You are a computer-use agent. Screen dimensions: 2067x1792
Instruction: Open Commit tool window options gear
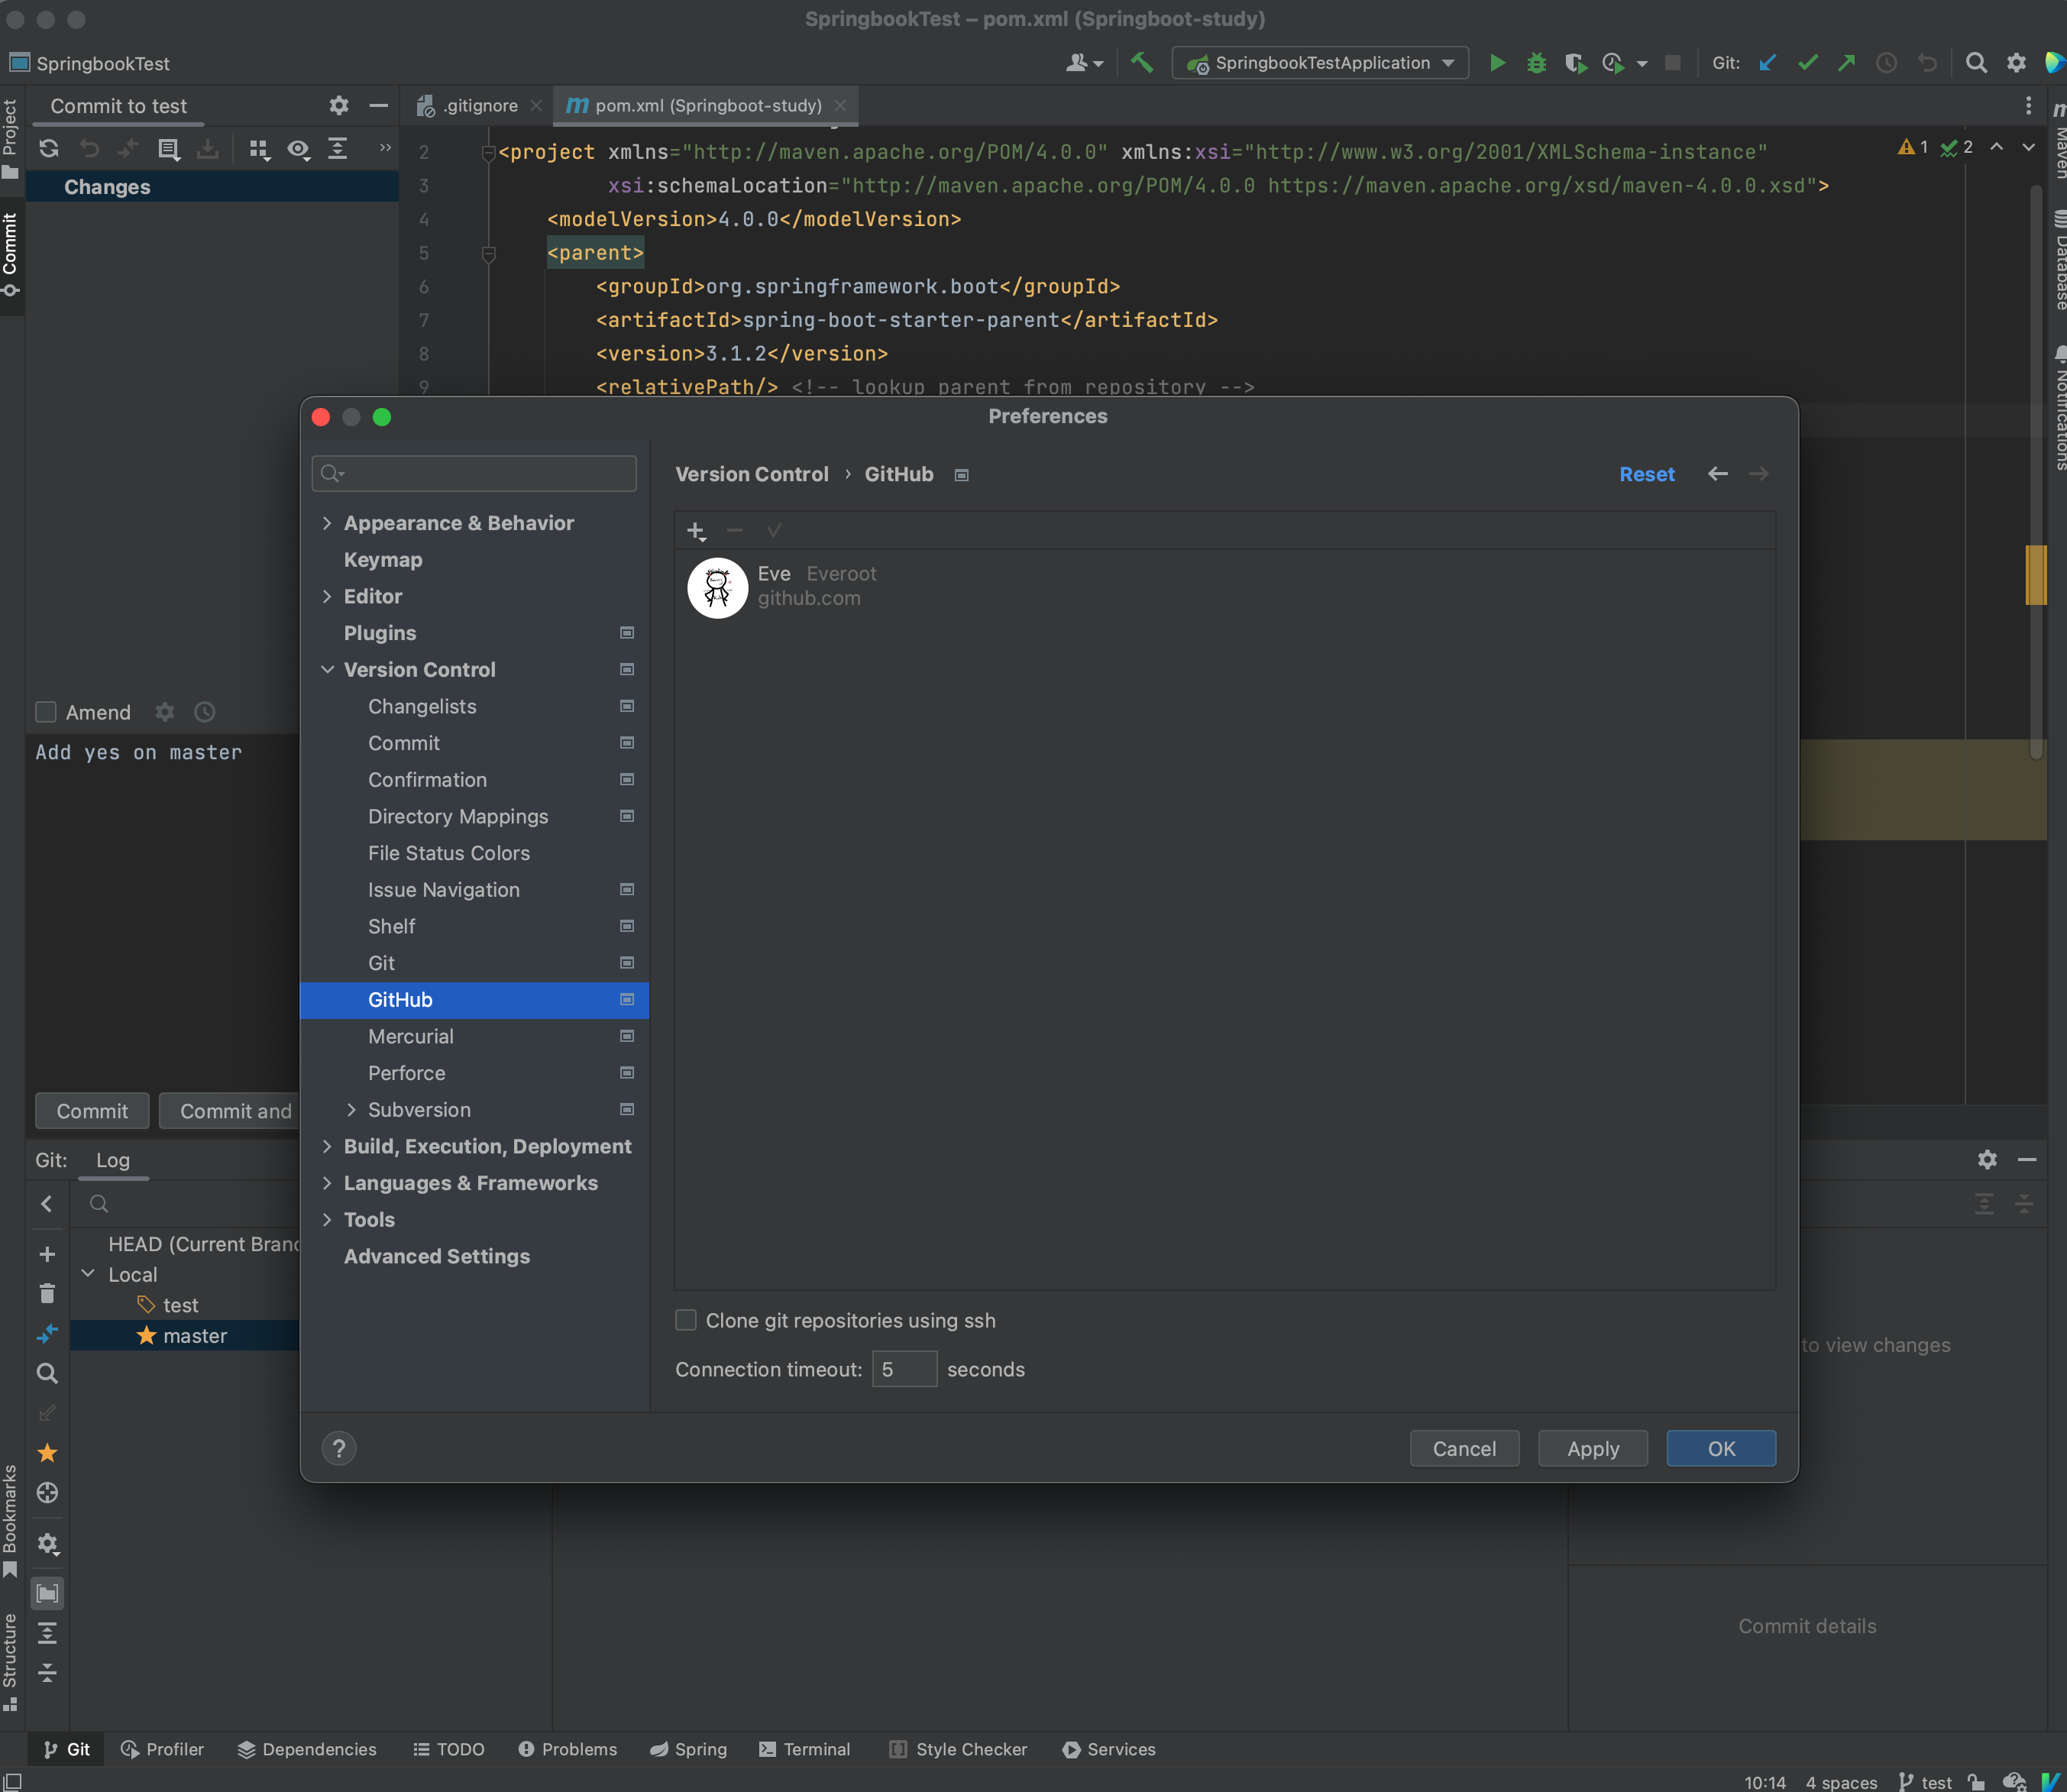click(339, 105)
